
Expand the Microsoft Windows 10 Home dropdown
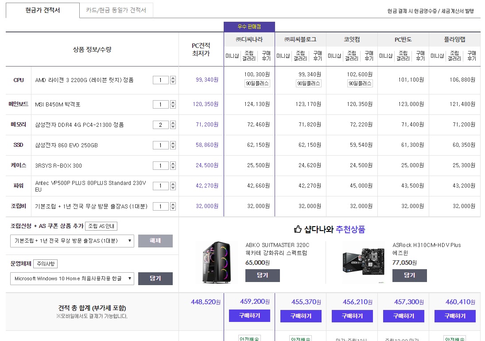pos(72,279)
